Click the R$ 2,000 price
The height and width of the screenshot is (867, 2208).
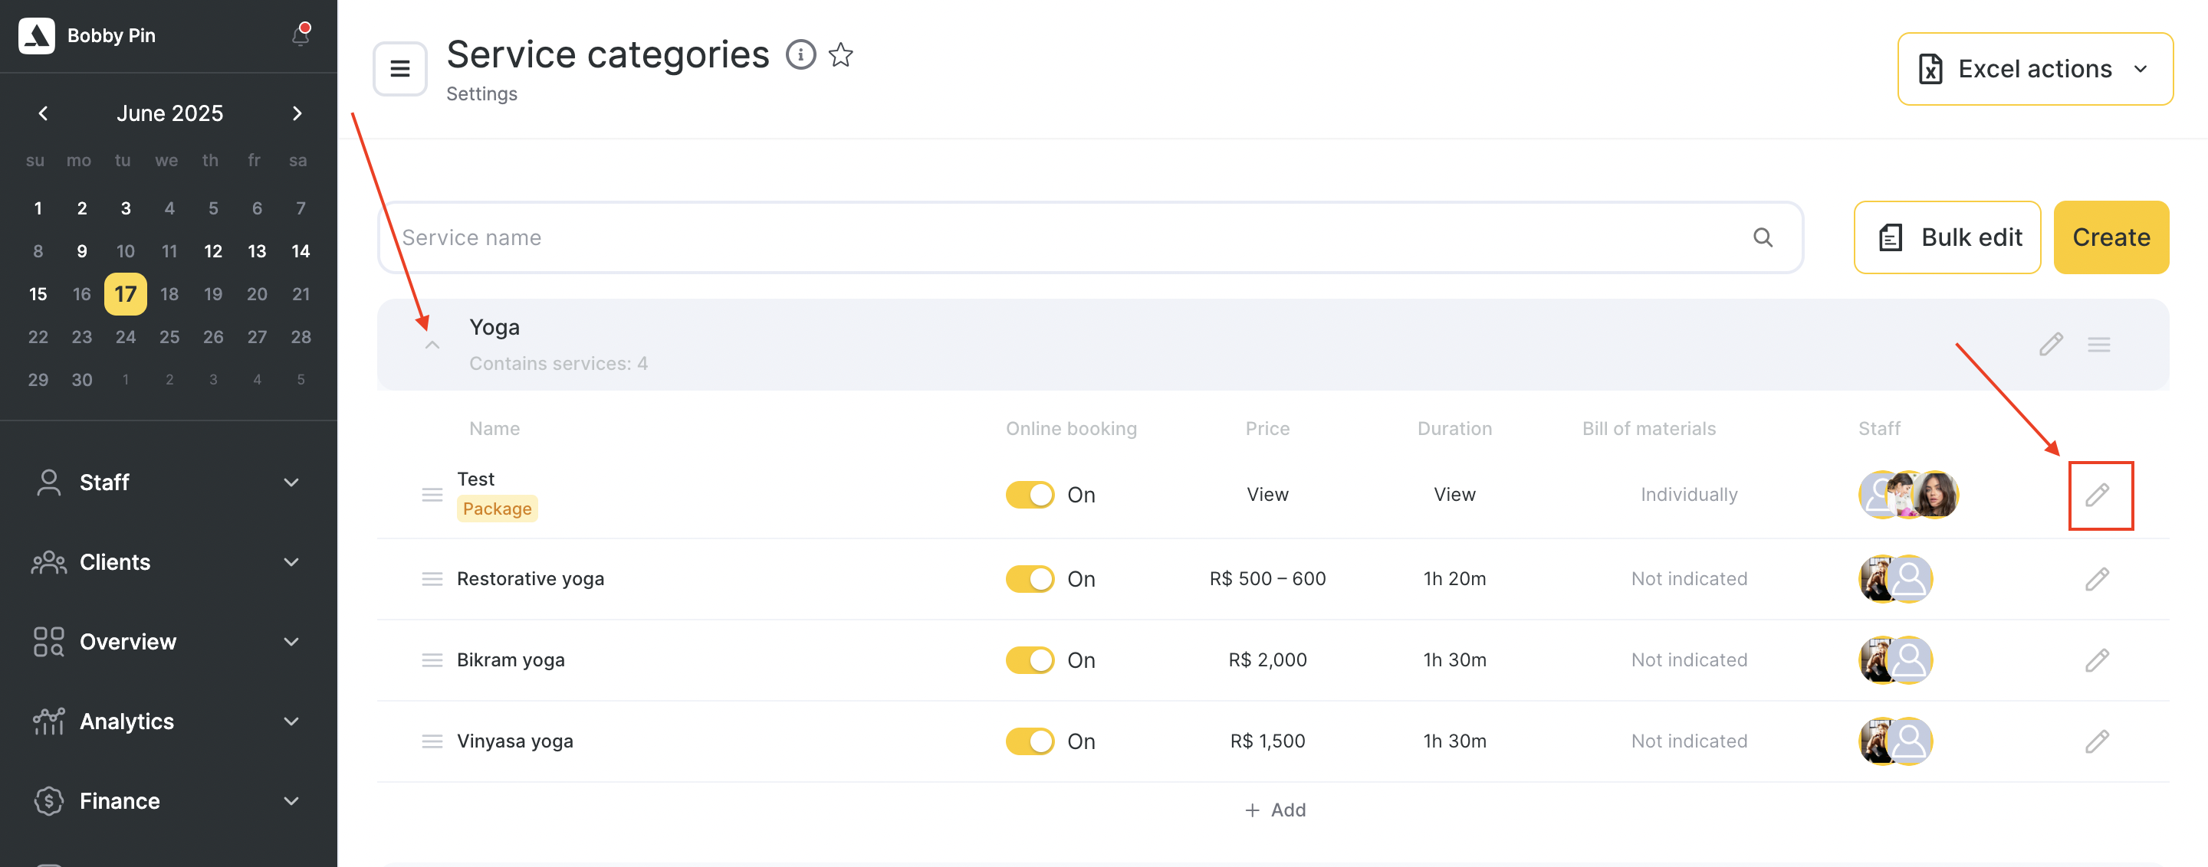pos(1267,660)
